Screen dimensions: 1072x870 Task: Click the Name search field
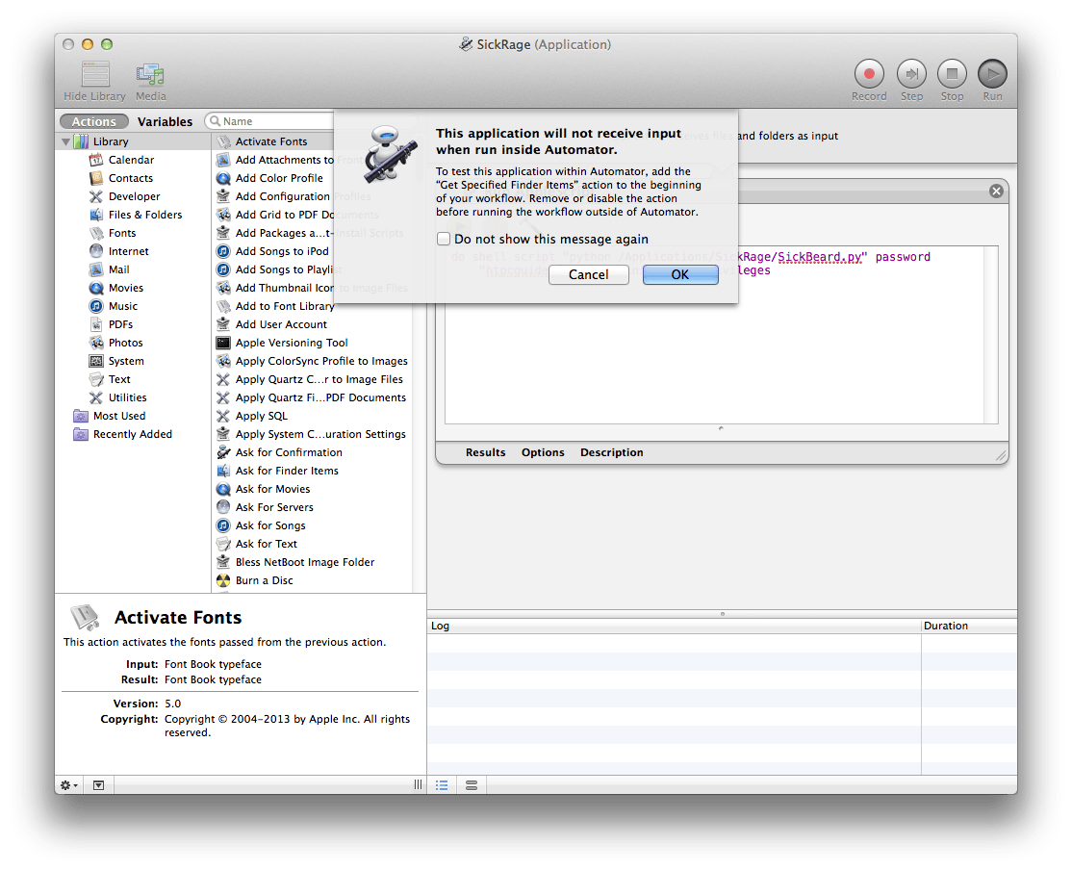(x=274, y=121)
